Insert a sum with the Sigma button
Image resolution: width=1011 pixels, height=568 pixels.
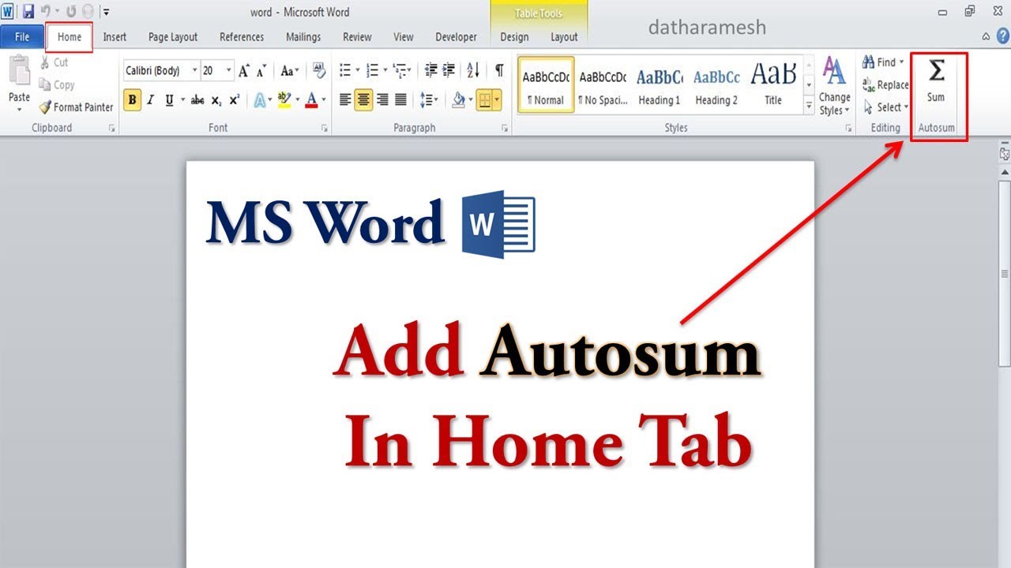tap(936, 80)
